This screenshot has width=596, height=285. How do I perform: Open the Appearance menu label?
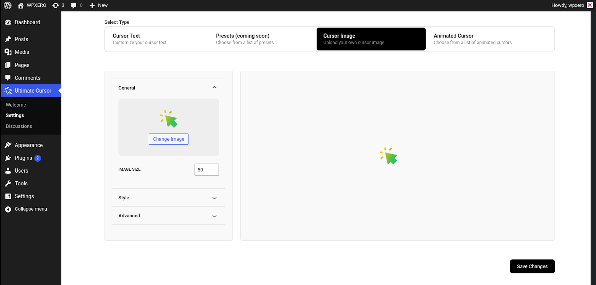click(x=29, y=145)
